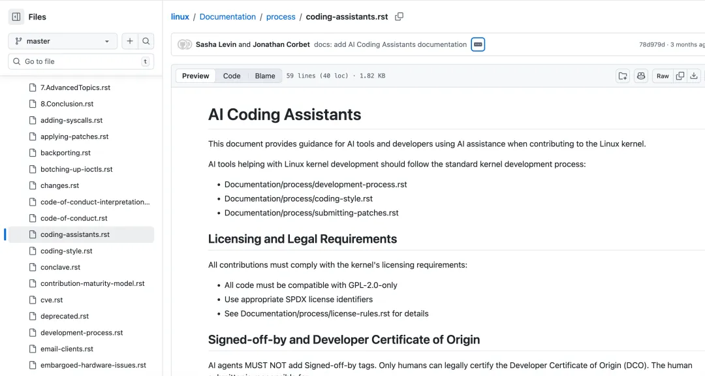
Task: Click the Copilot icon in file toolbar
Action: pos(641,76)
